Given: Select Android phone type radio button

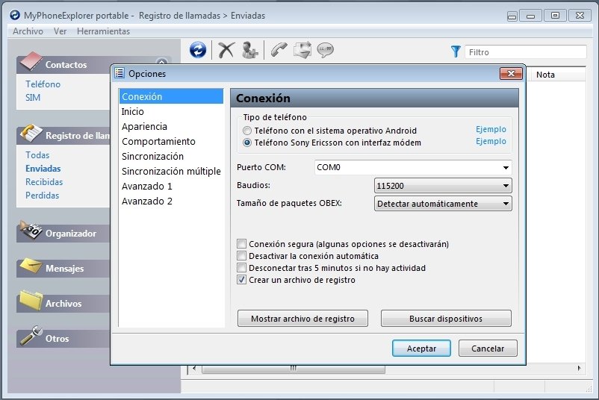Looking at the screenshot, I should [247, 131].
